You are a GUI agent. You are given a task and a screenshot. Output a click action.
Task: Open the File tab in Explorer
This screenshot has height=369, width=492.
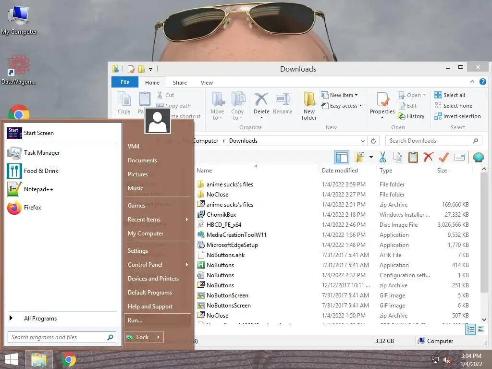[x=125, y=82]
